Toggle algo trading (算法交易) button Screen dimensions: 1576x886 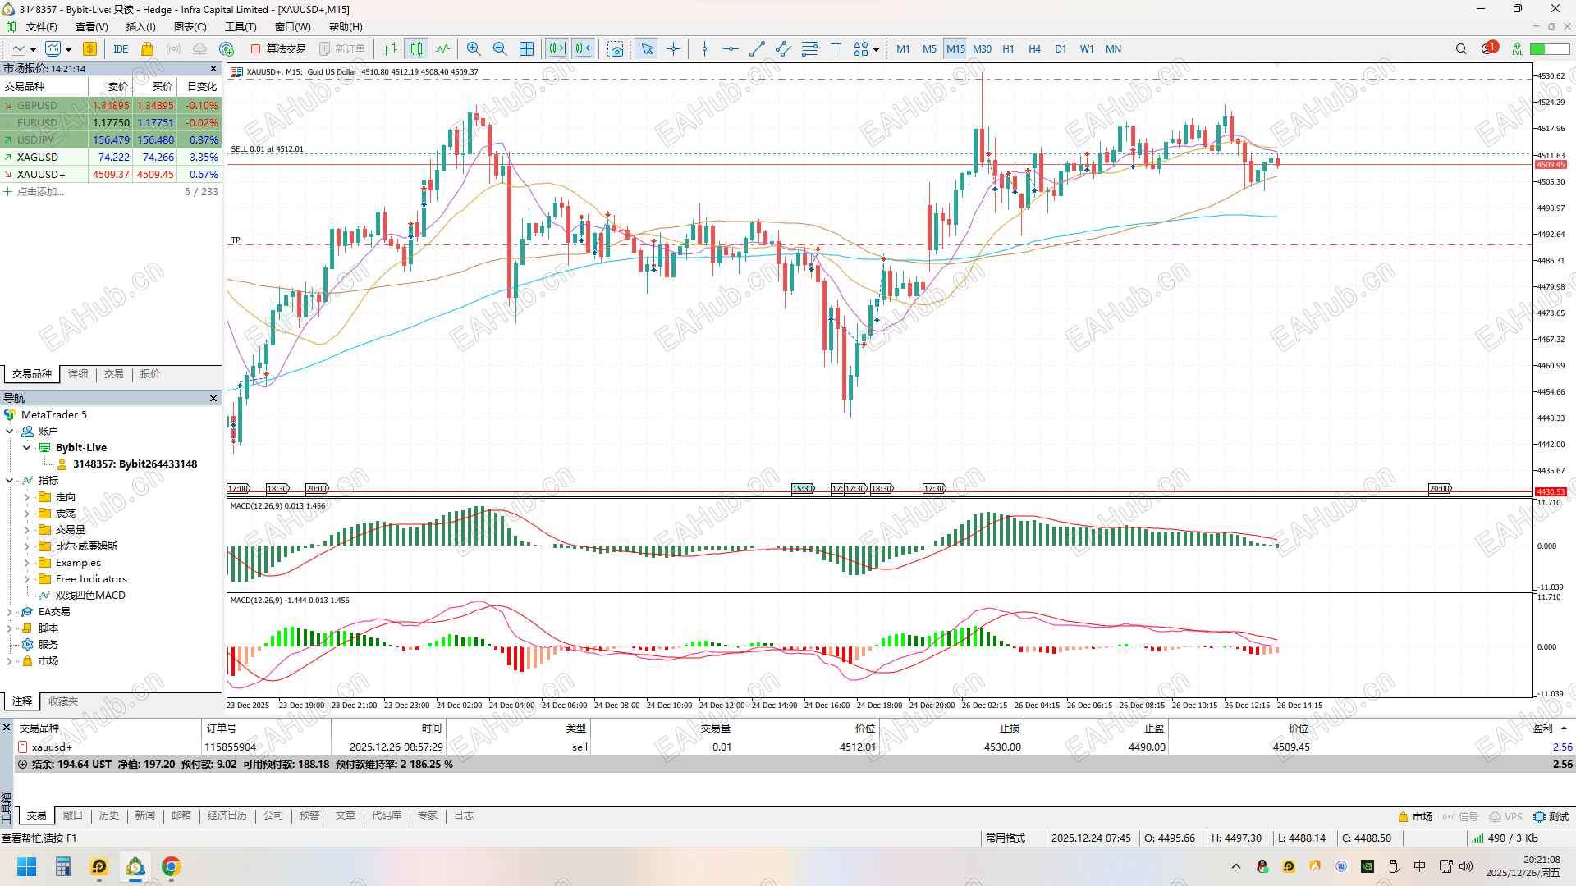click(x=278, y=49)
